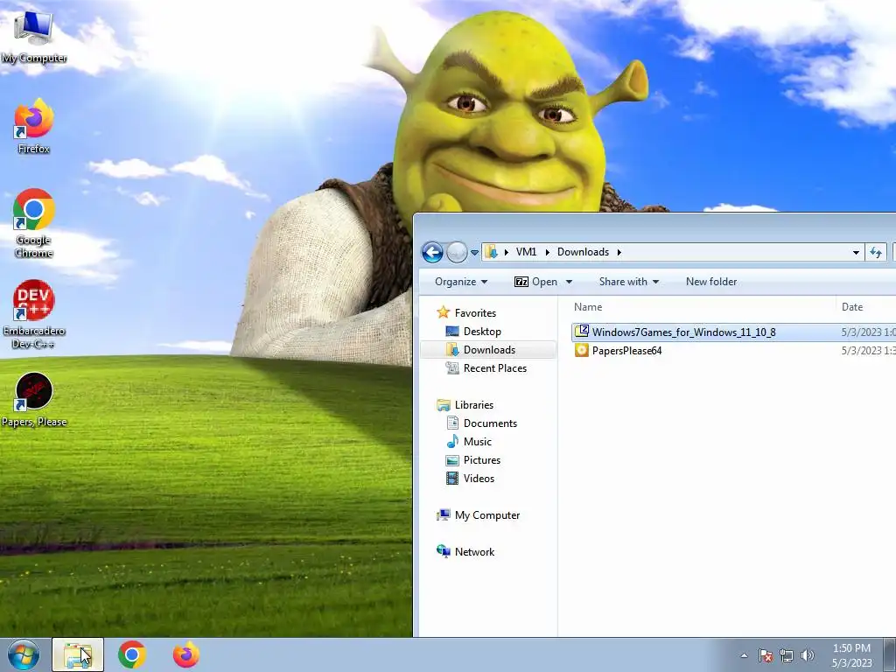Click the folder icon in the address bar
Viewport: 896px width, 672px height.
pyautogui.click(x=491, y=252)
